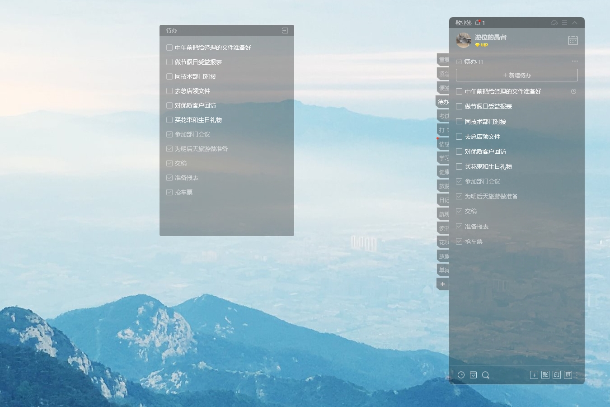The image size is (610, 407).
Task: Add a new category with sidebar plus tab
Action: coord(443,284)
